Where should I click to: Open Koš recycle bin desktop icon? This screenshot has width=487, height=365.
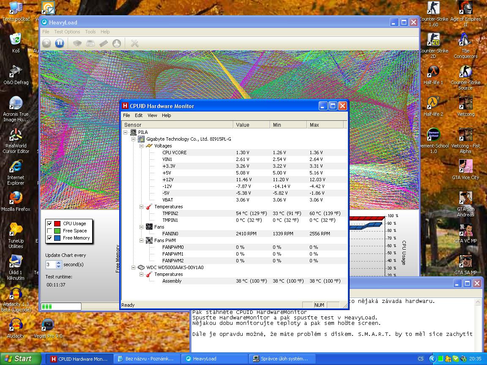tap(16, 43)
